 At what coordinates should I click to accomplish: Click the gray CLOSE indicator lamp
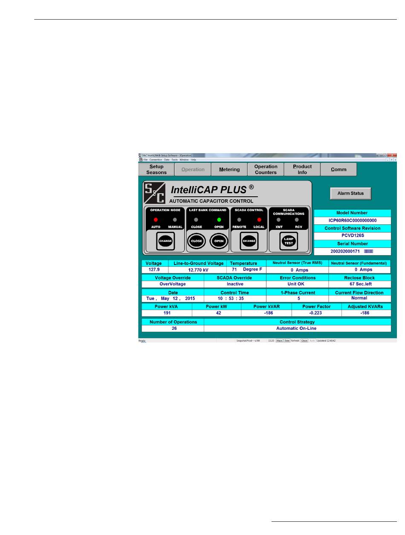point(196,220)
